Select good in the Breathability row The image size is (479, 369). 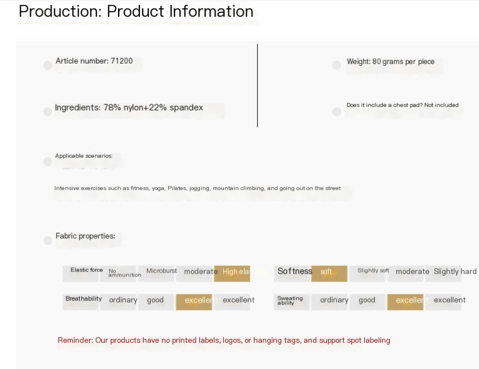(155, 300)
